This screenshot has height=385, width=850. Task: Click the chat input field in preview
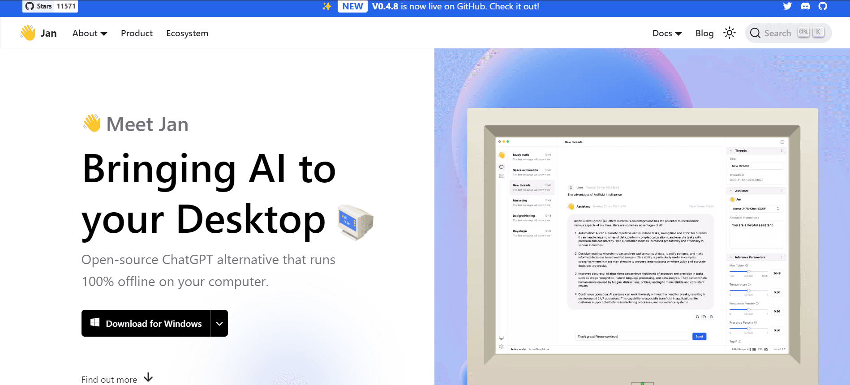pos(632,336)
